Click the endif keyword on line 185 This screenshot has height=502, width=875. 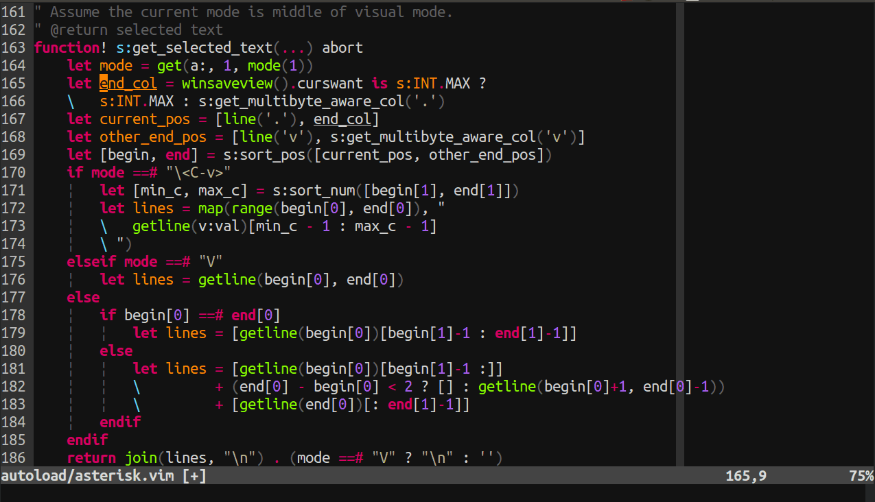click(x=87, y=440)
